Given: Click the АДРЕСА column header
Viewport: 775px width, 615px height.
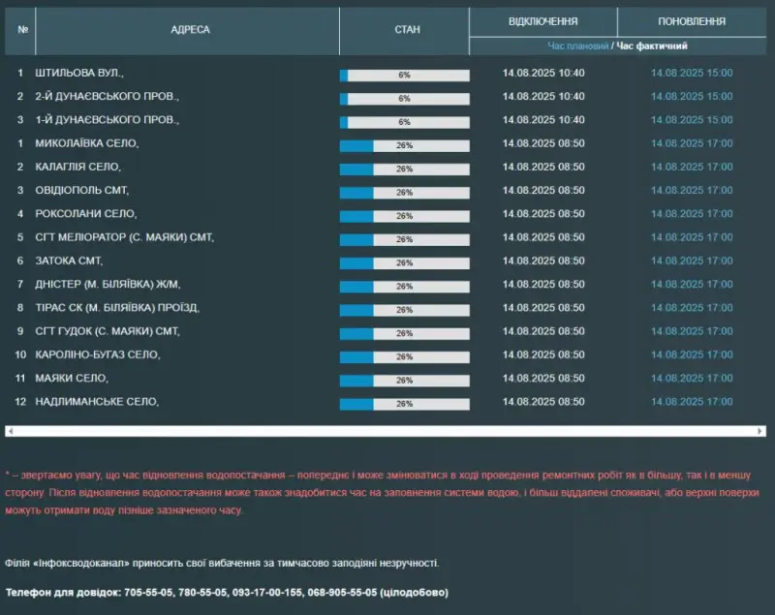Looking at the screenshot, I should (190, 30).
